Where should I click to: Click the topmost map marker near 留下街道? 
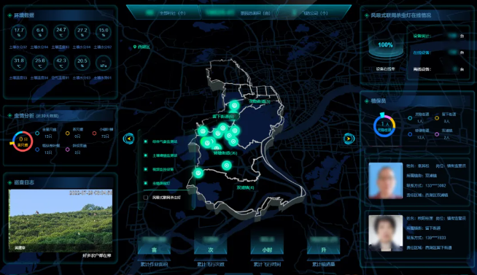pyautogui.click(x=234, y=106)
